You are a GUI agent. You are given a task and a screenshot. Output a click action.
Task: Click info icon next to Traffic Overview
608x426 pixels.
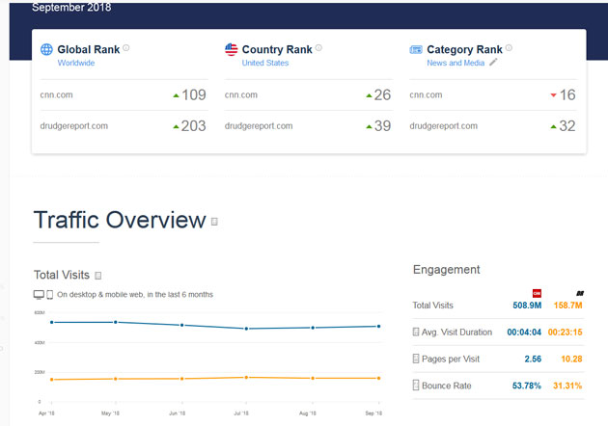click(214, 222)
